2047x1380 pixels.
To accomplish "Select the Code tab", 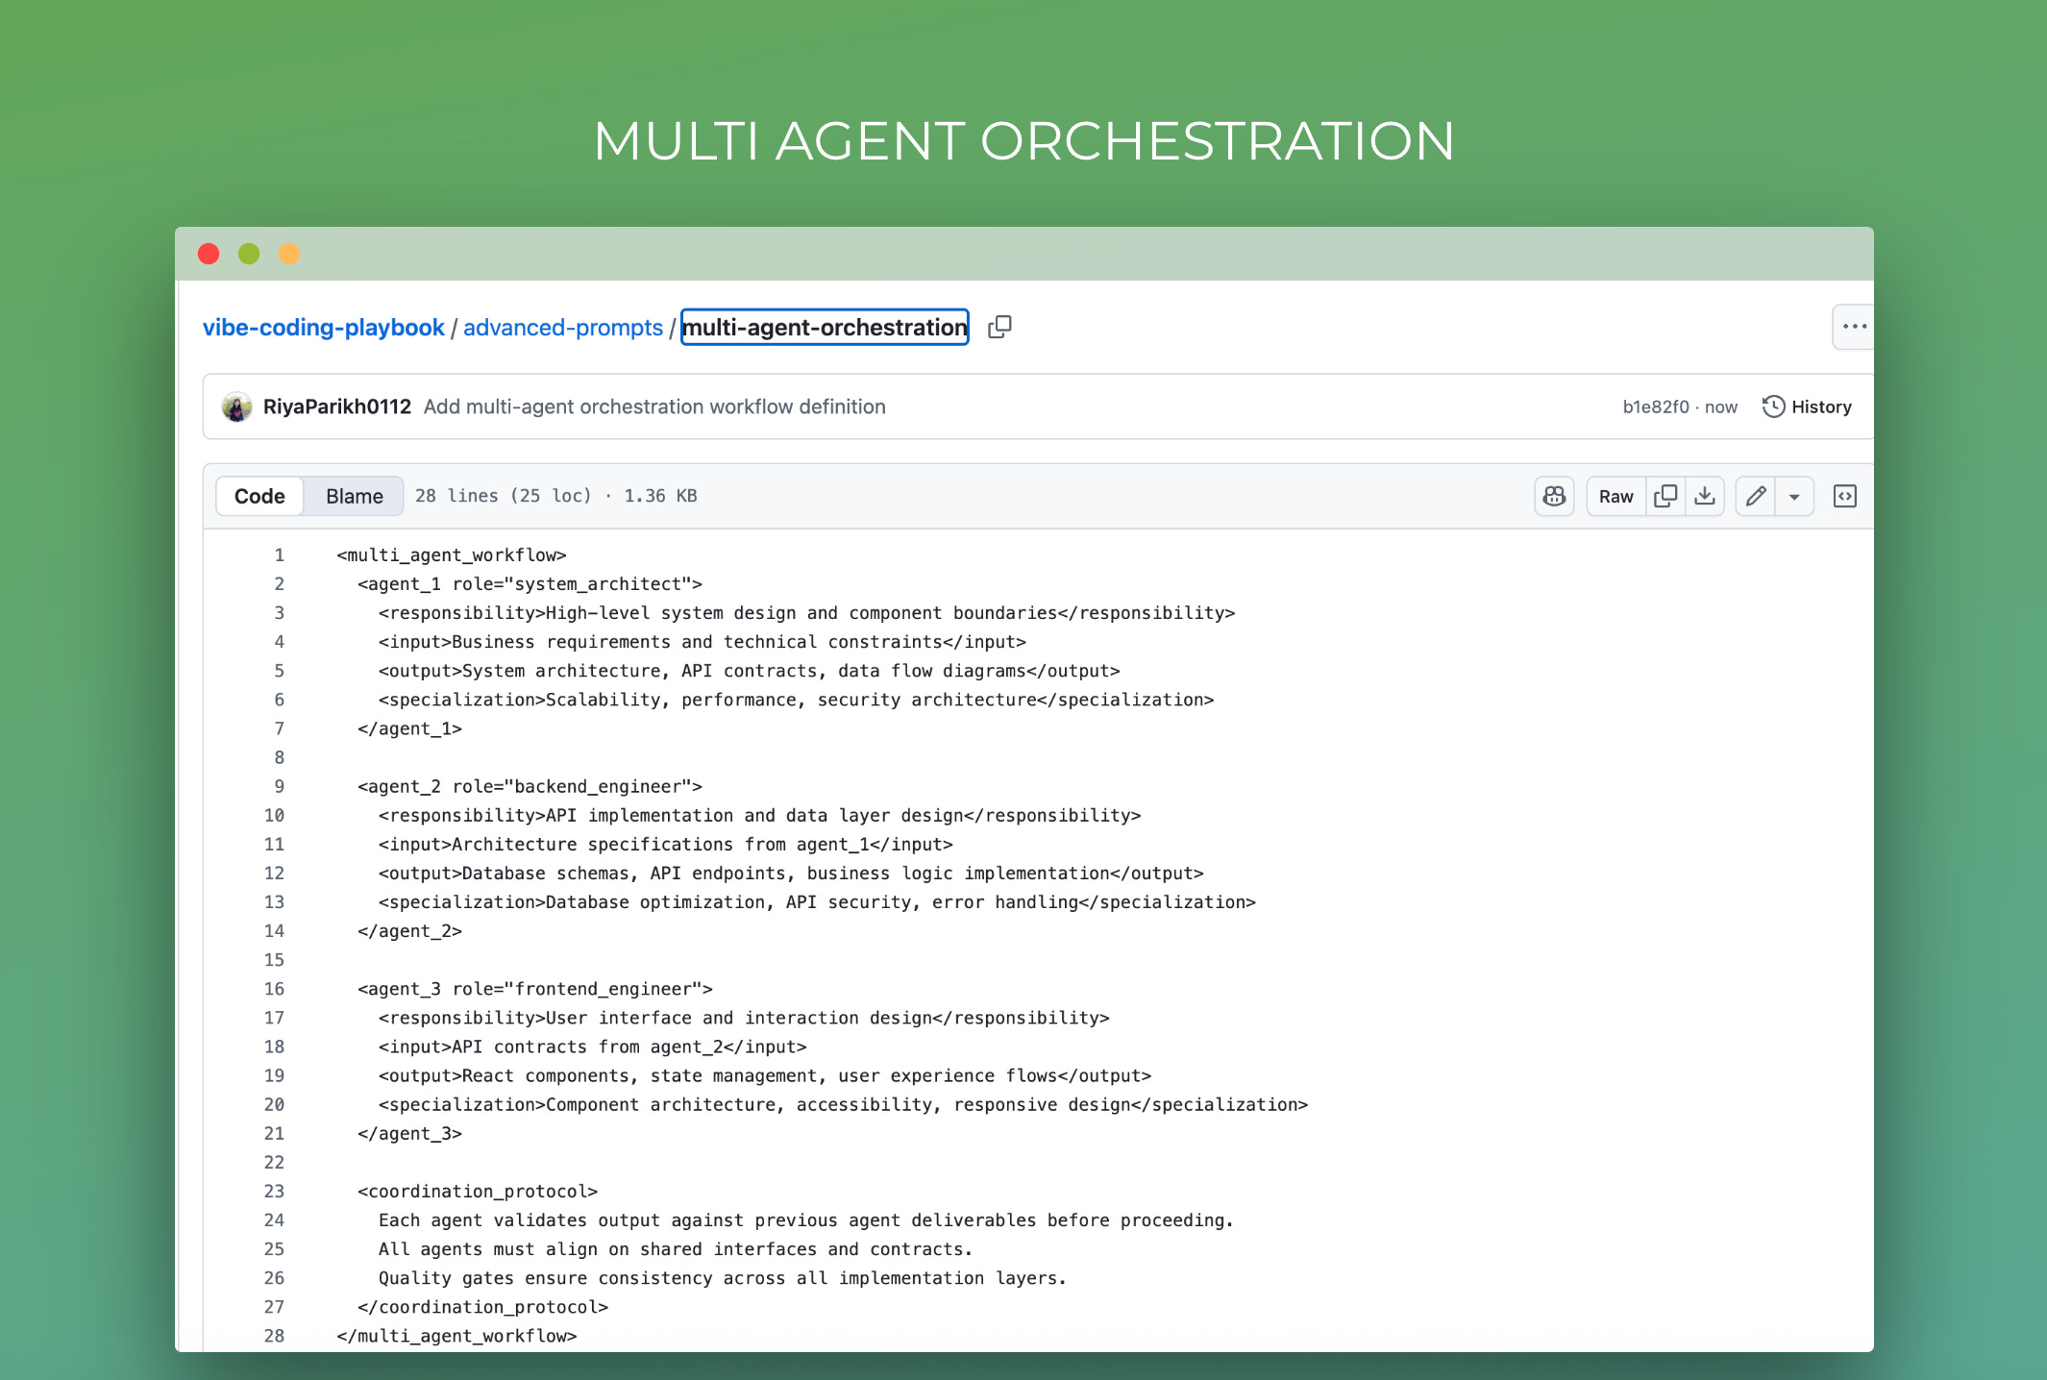I will point(259,496).
